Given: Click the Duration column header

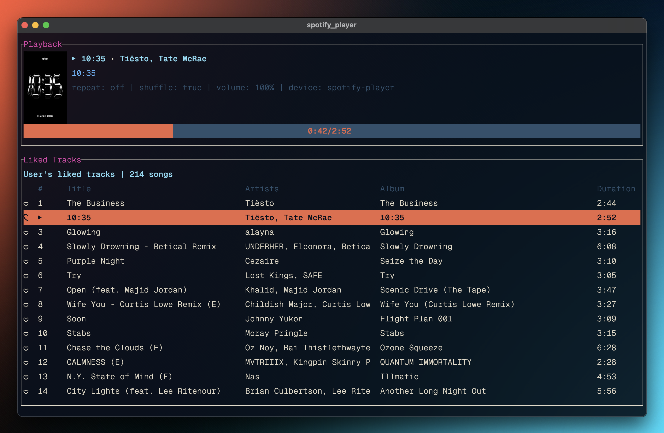Looking at the screenshot, I should [x=616, y=189].
